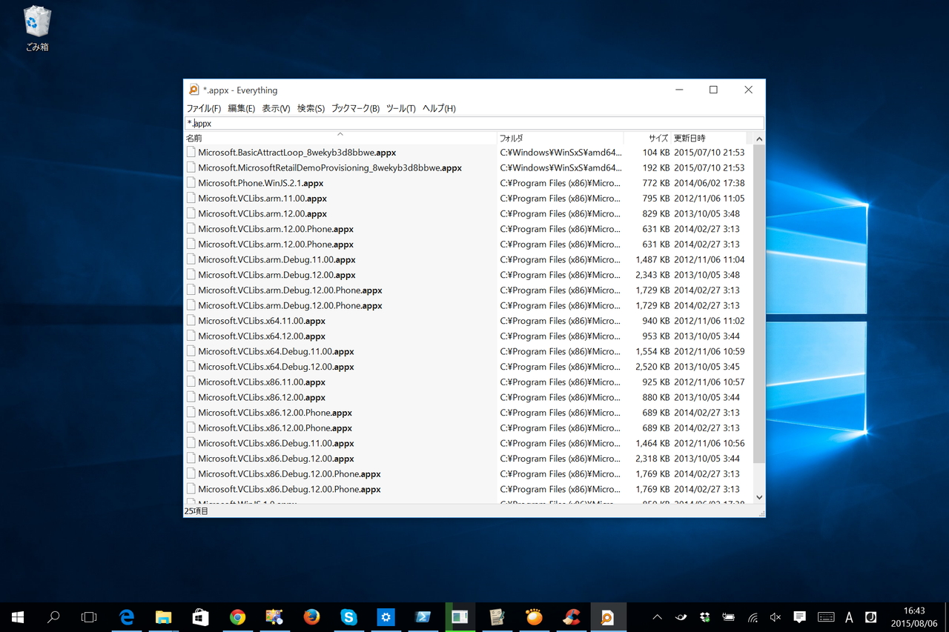Image resolution: width=949 pixels, height=632 pixels.
Task: Open the Windows Start menu
Action: [x=18, y=617]
